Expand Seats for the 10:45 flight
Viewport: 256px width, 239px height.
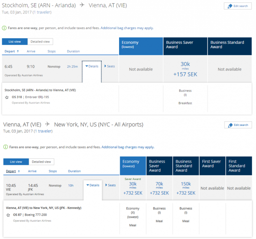(x=111, y=185)
